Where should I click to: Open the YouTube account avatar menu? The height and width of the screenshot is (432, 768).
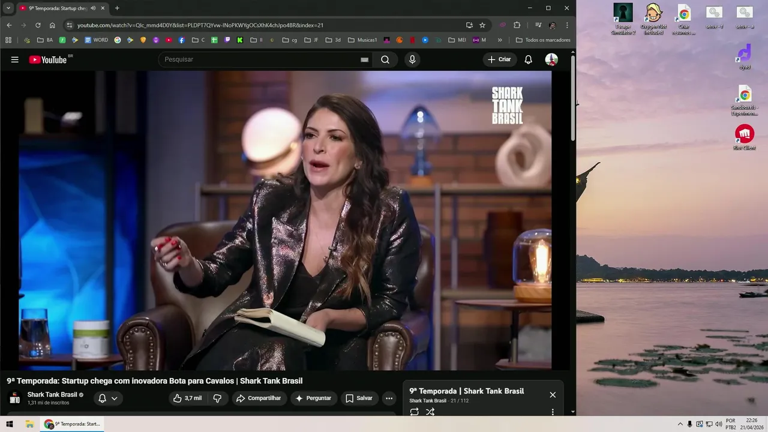(x=551, y=59)
